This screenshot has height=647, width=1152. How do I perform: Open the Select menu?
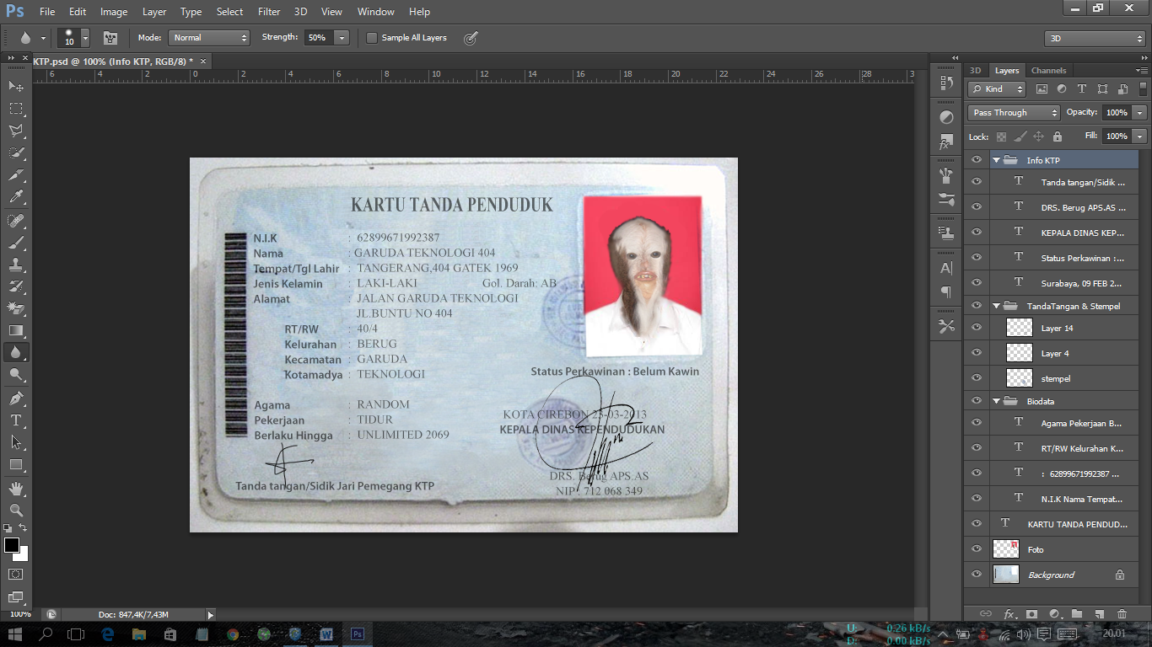229,12
